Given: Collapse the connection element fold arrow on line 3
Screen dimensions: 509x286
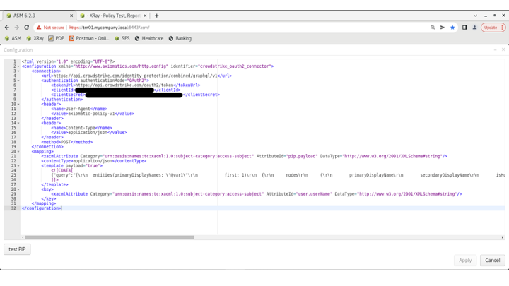Looking at the screenshot, I should point(18,71).
